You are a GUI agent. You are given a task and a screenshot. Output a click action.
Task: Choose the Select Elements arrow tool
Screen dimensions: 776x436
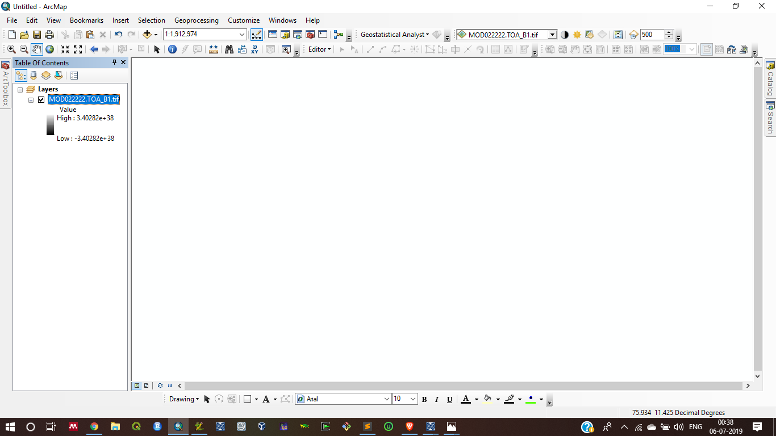pyautogui.click(x=157, y=49)
